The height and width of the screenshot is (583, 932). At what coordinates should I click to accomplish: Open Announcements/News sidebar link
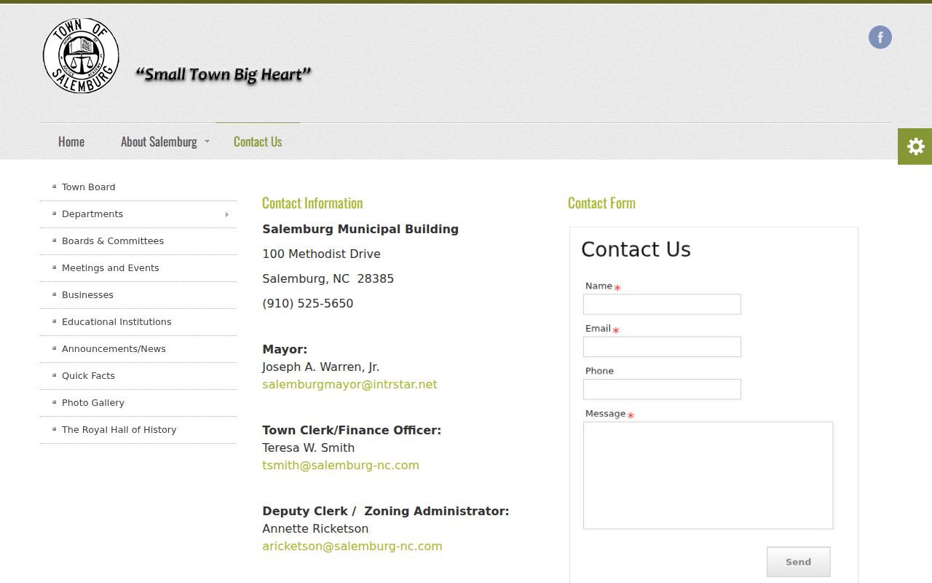(114, 349)
